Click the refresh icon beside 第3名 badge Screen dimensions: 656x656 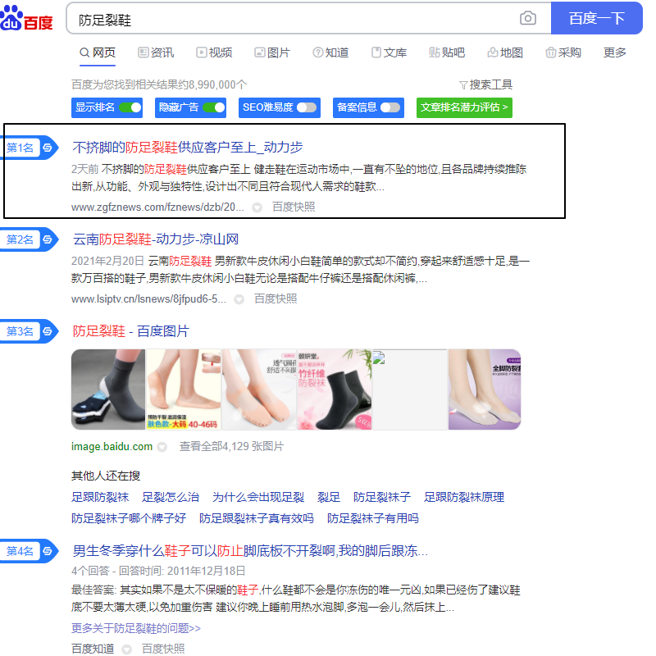click(48, 331)
